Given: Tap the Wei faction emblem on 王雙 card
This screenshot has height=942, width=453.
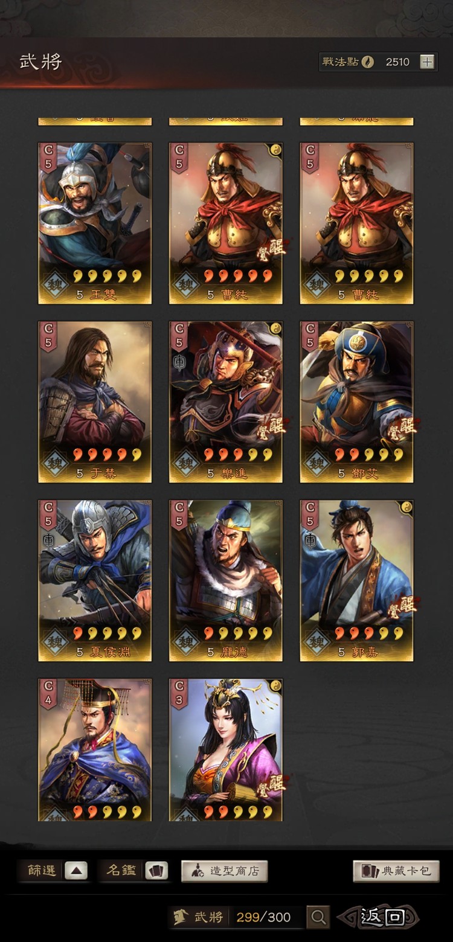Looking at the screenshot, I should point(54,284).
